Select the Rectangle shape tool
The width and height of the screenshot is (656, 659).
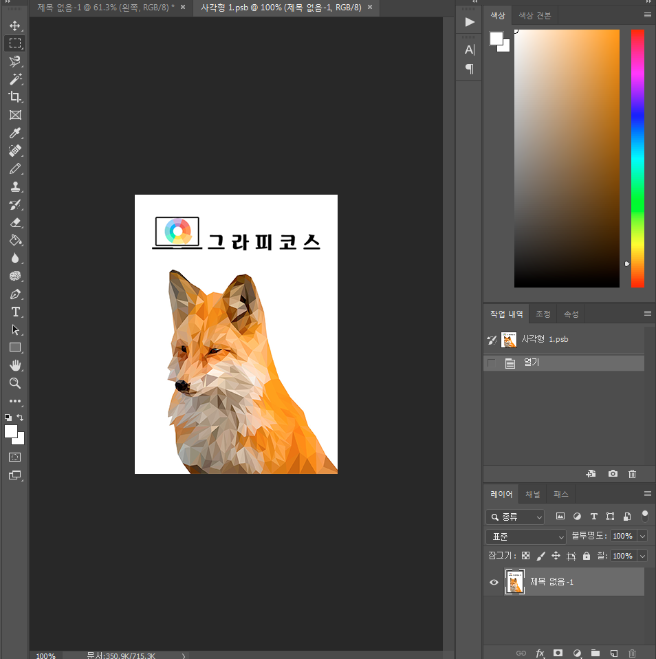15,347
